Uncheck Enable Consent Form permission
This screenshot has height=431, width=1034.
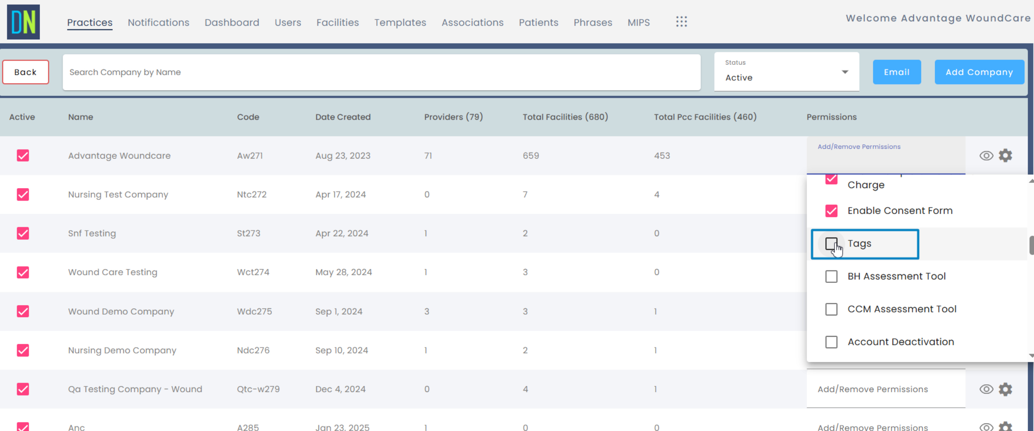(x=831, y=210)
